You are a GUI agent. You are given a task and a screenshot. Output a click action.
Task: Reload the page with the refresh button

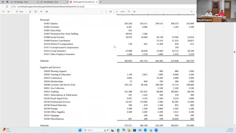[7, 7]
